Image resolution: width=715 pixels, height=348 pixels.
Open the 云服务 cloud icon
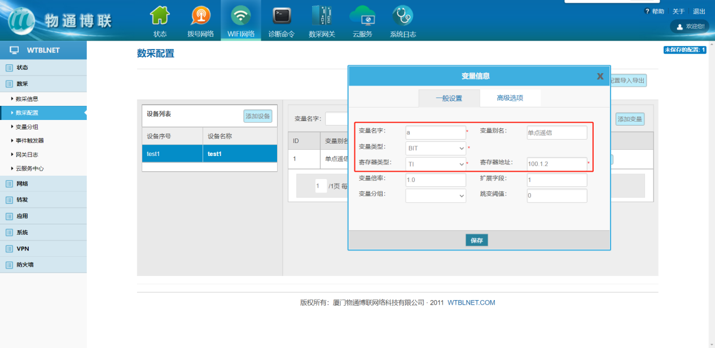[362, 16]
